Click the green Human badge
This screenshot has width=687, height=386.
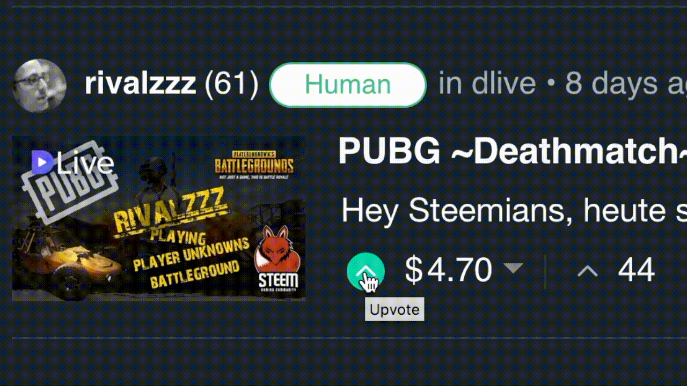pos(348,85)
